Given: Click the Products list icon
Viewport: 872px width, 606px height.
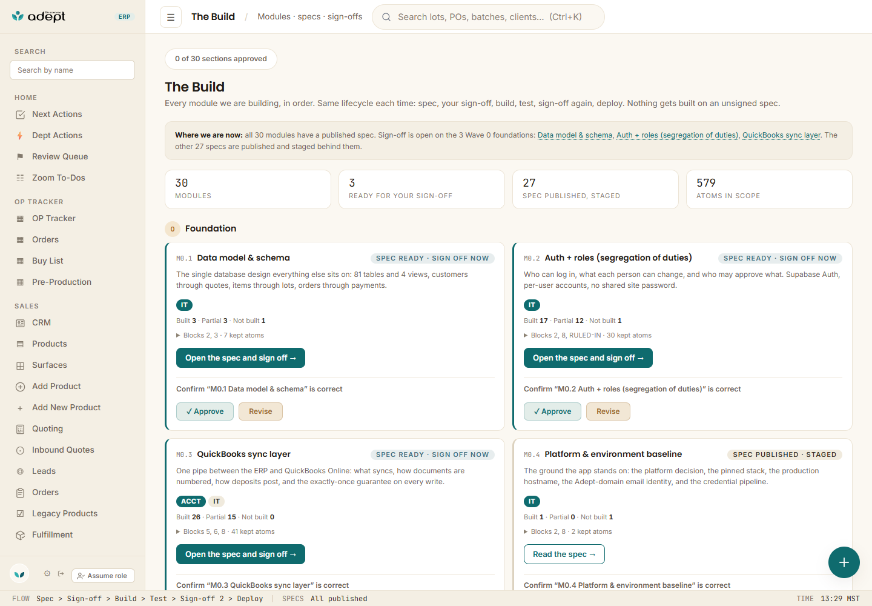Looking at the screenshot, I should (20, 344).
